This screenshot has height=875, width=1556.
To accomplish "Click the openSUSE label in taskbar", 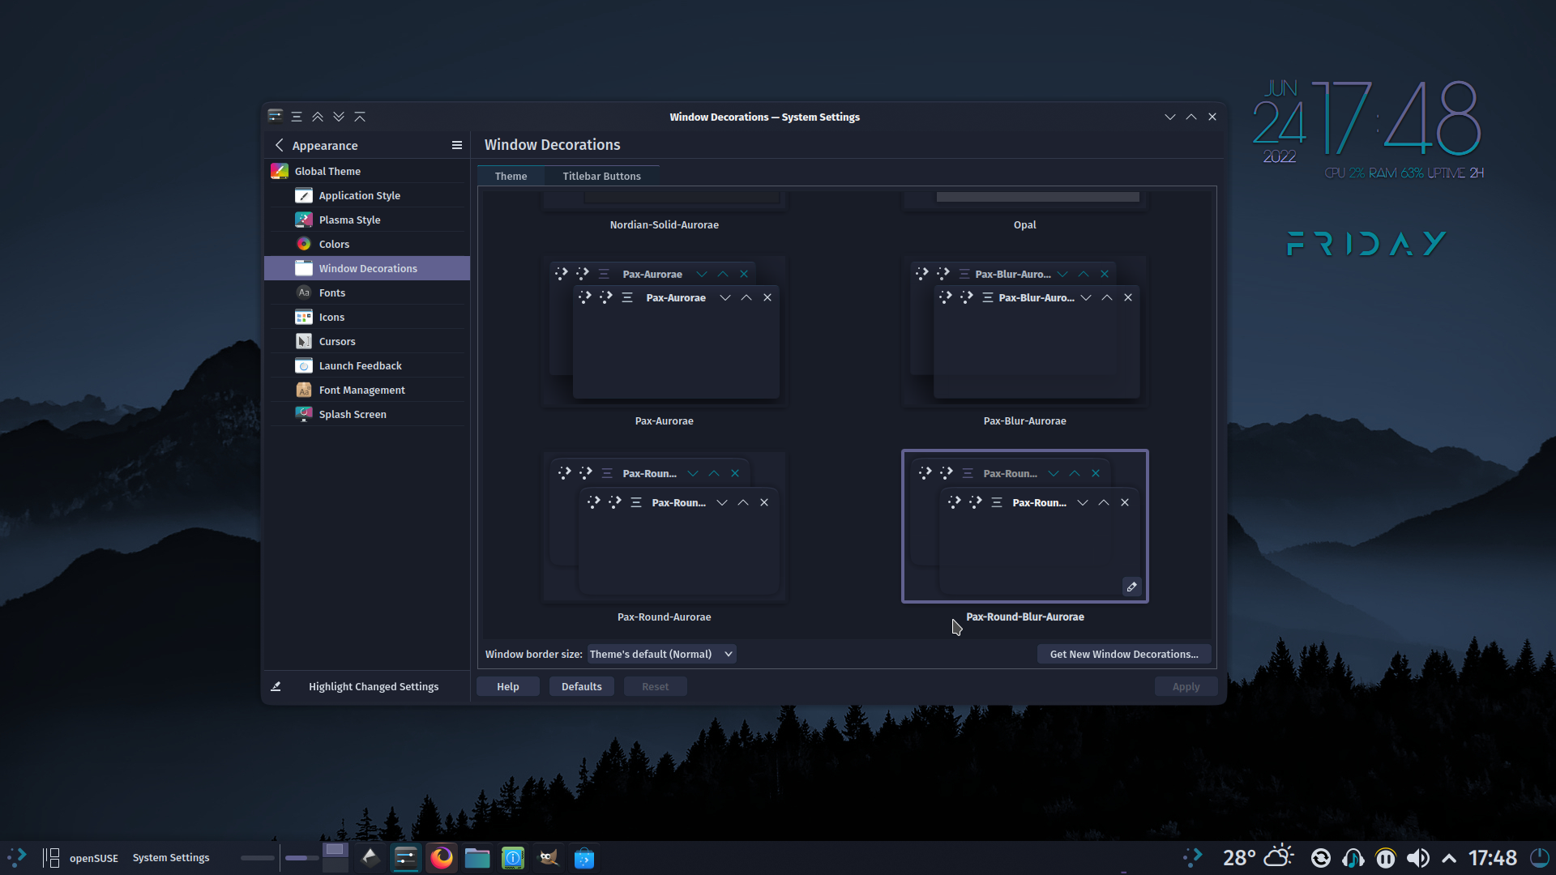I will (x=94, y=858).
